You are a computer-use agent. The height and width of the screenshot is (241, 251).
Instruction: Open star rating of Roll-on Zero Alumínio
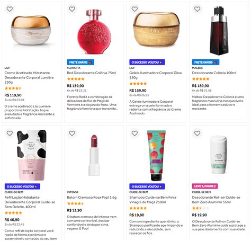coord(201,208)
